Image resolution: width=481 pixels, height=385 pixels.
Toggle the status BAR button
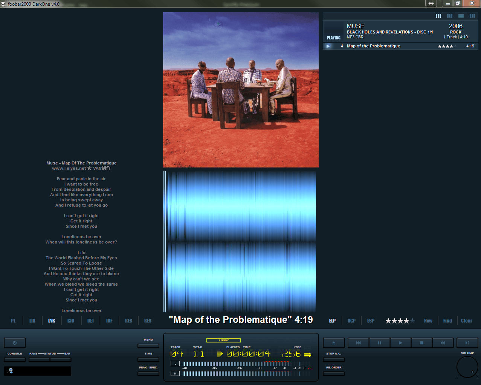(x=61, y=360)
